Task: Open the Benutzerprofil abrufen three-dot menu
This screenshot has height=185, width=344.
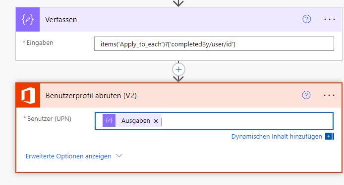Action: tap(329, 95)
